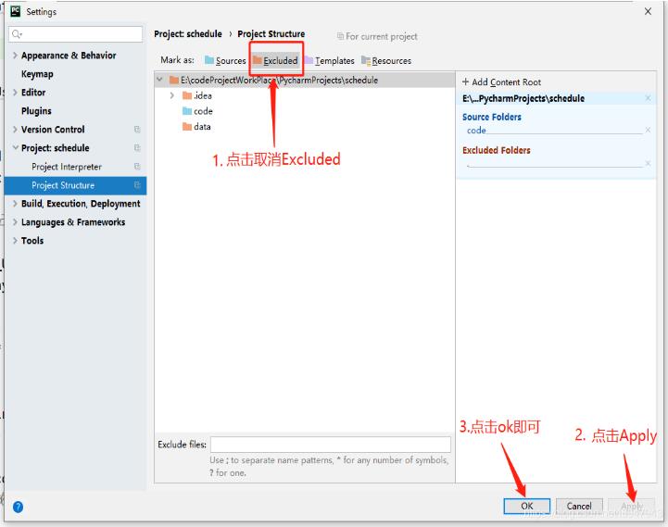Viewport: 668px width, 527px height.
Task: Click project-level icon beside Project Structure
Action: (x=137, y=185)
